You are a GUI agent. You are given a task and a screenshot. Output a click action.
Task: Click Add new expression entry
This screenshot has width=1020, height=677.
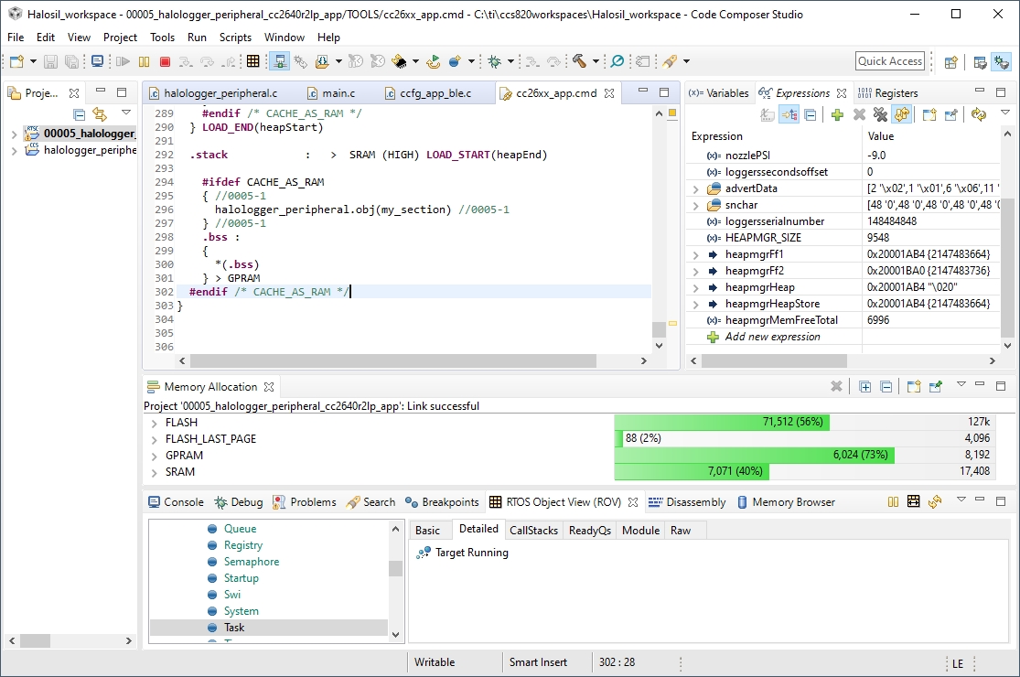pos(772,337)
